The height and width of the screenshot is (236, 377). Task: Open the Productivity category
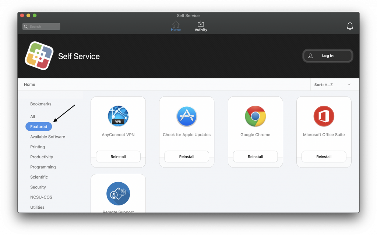(x=42, y=157)
